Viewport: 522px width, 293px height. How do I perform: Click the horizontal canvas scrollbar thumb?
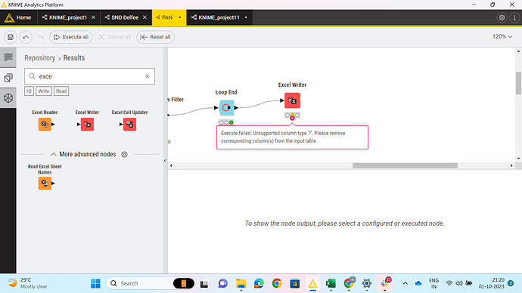pos(405,165)
